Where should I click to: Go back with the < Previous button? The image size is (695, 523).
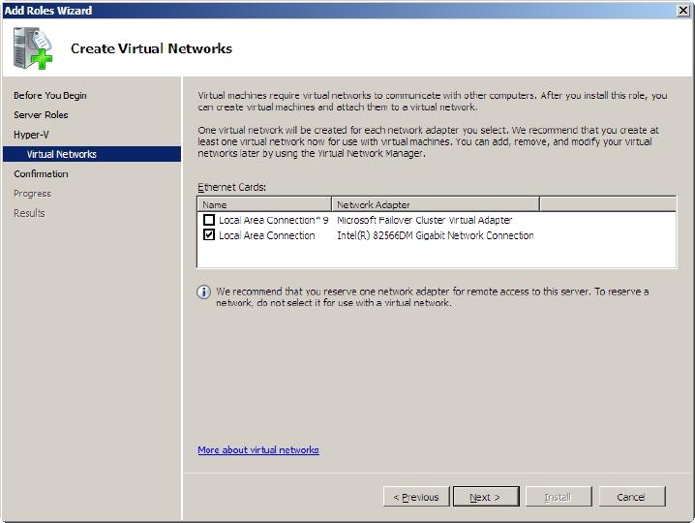[416, 497]
